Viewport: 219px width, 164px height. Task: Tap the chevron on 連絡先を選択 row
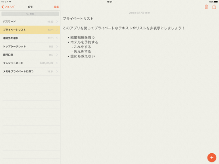point(57,38)
